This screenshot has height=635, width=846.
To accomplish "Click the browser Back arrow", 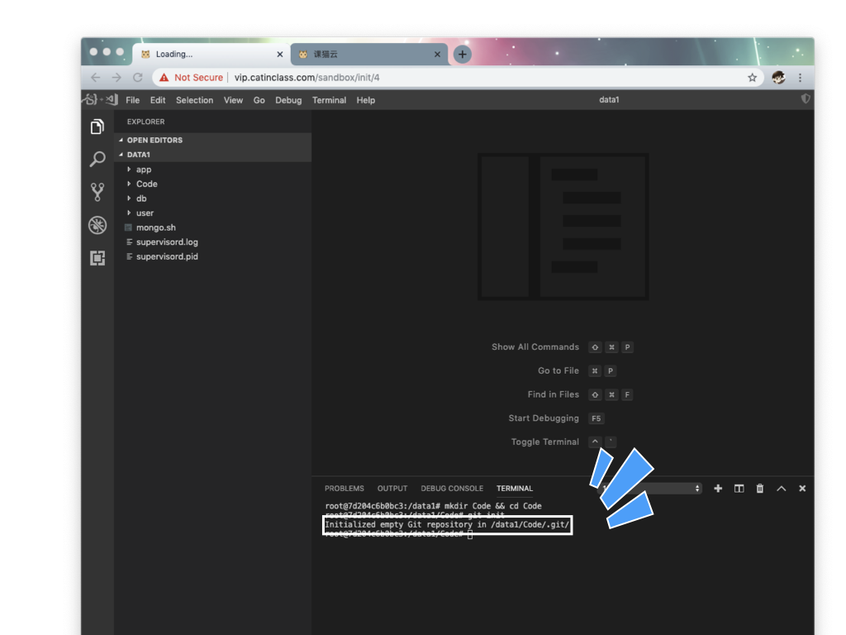I will coord(96,77).
